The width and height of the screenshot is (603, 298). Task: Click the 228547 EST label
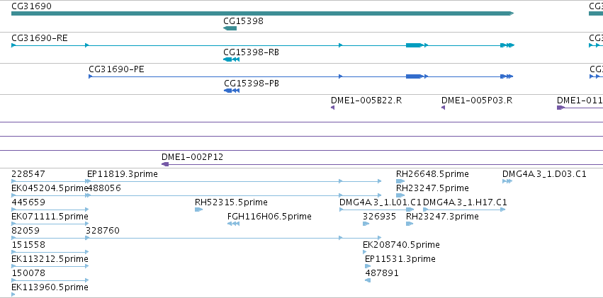[28, 174]
